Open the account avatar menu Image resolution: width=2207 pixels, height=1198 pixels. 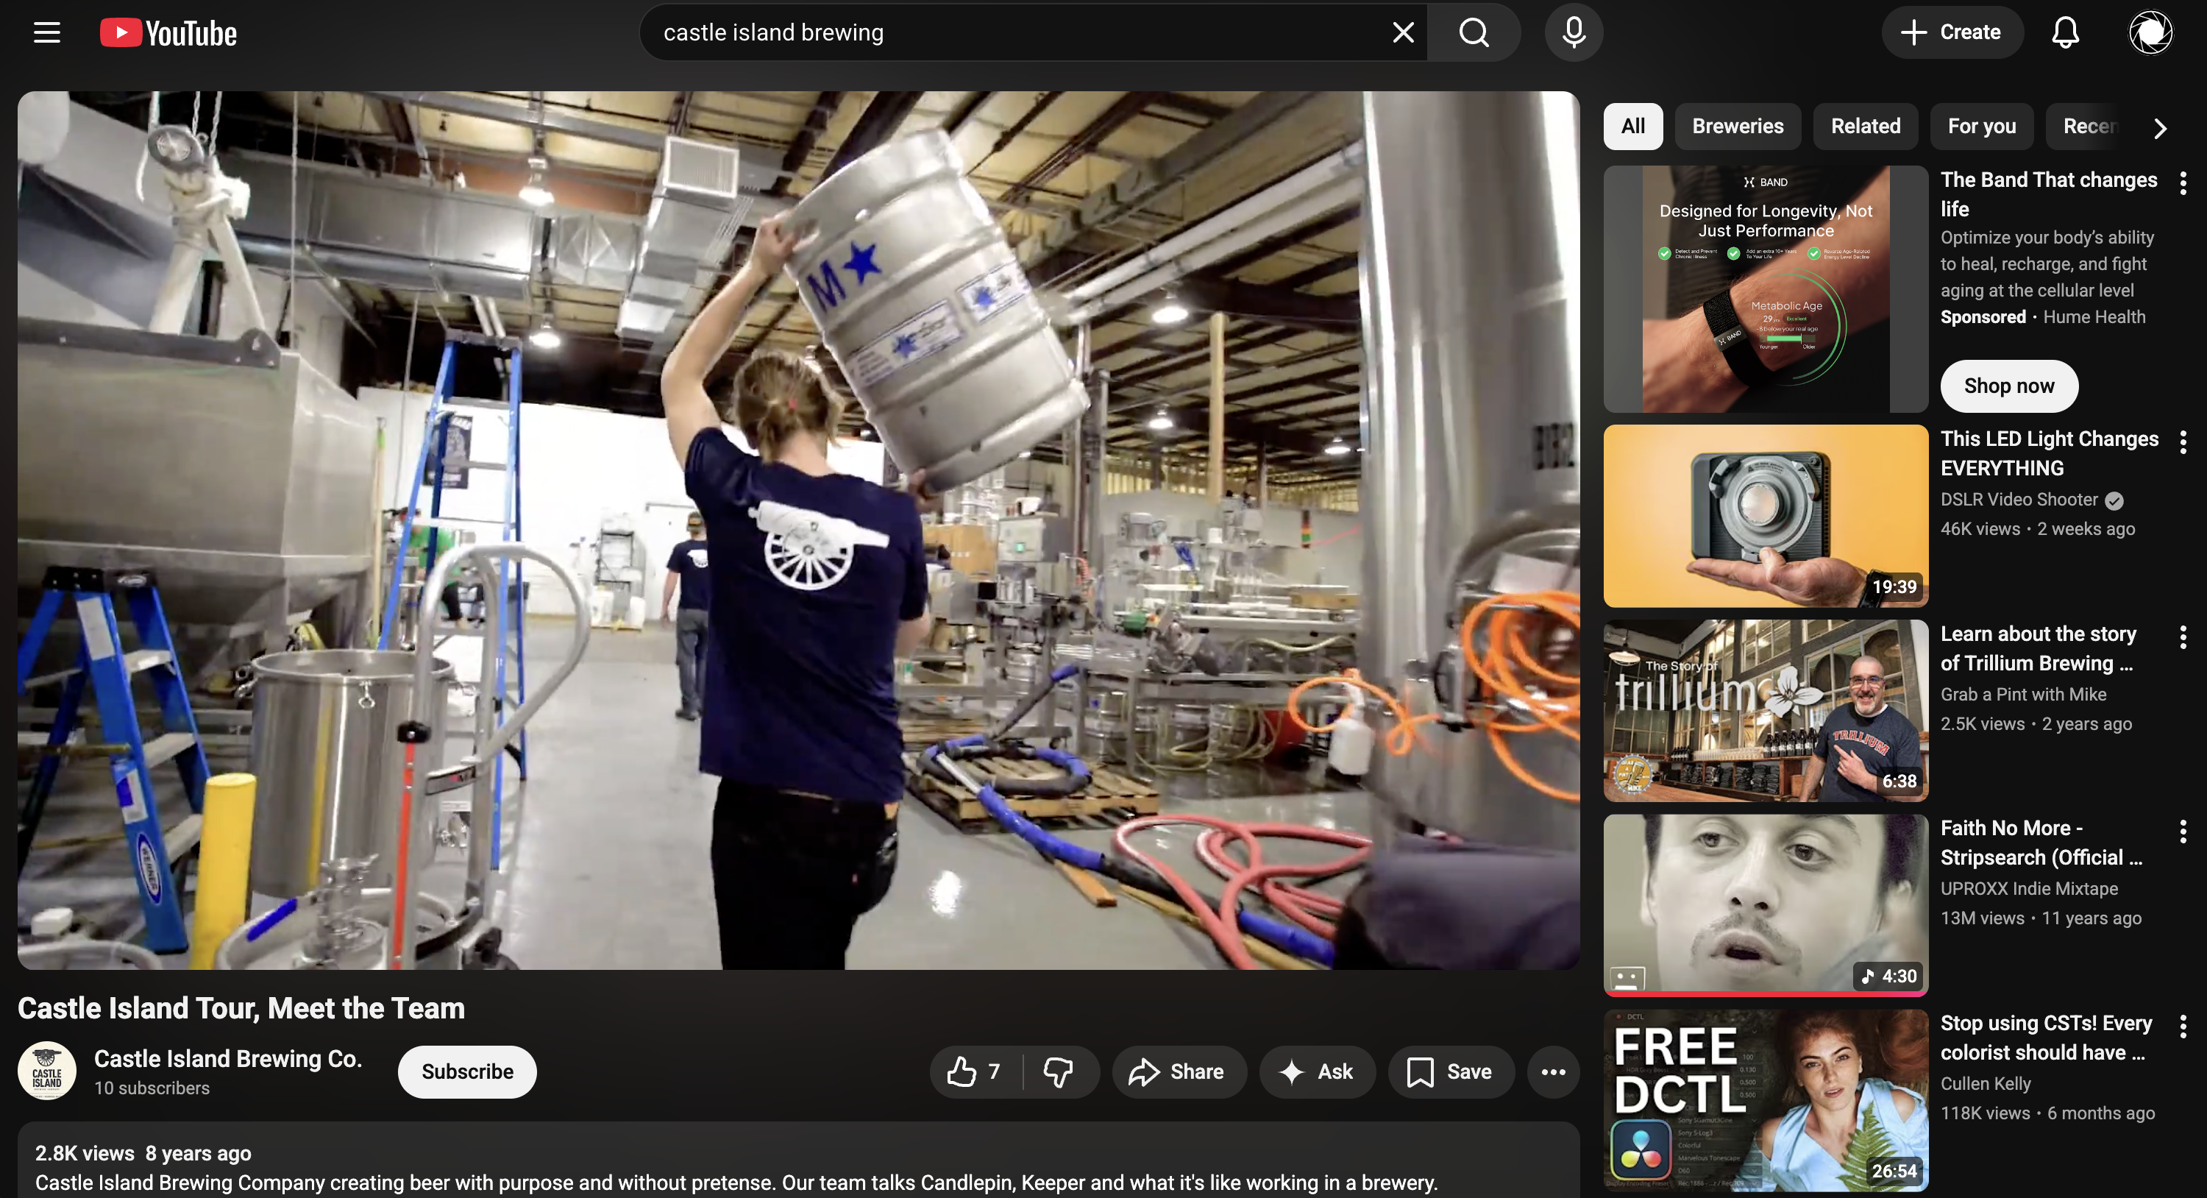tap(2150, 32)
